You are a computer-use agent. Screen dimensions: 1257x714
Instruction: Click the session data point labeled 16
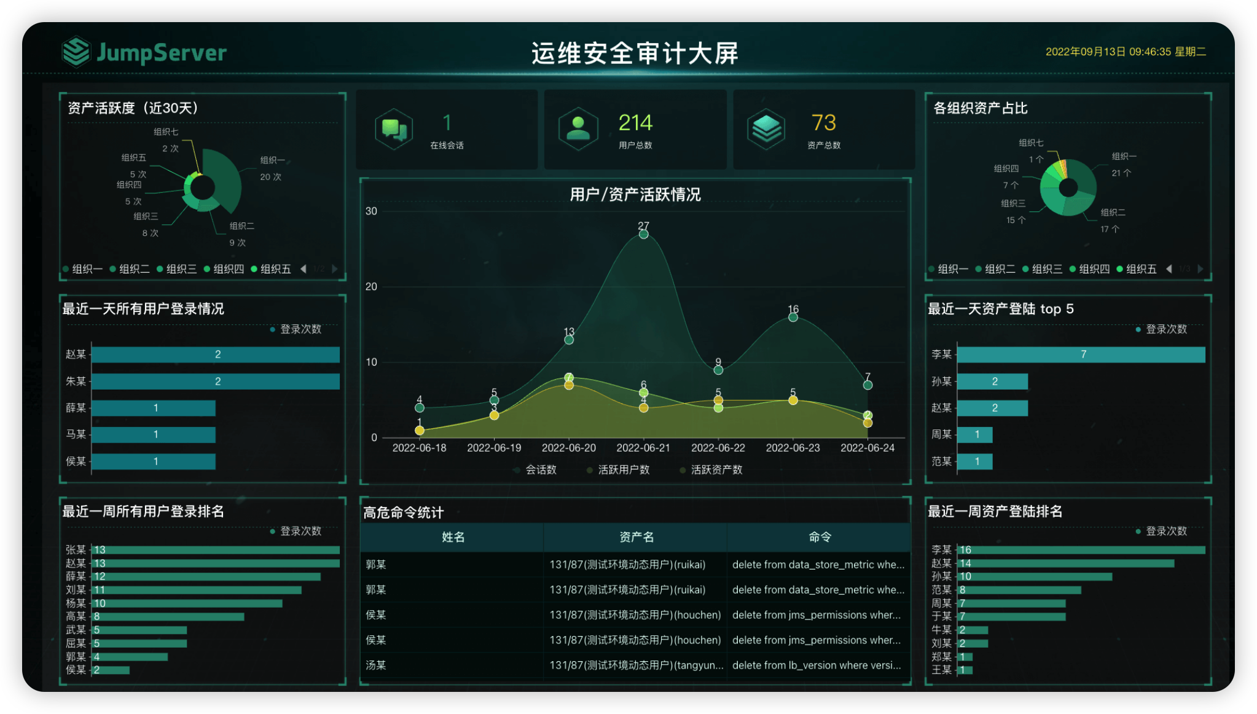793,317
